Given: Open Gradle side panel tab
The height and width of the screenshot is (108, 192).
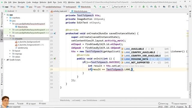Looking at the screenshot, I should (x=190, y=14).
